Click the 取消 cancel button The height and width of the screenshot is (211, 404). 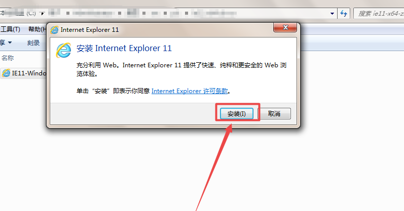[274, 114]
